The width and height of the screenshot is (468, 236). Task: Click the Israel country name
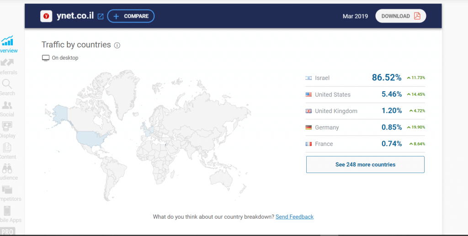click(x=322, y=78)
